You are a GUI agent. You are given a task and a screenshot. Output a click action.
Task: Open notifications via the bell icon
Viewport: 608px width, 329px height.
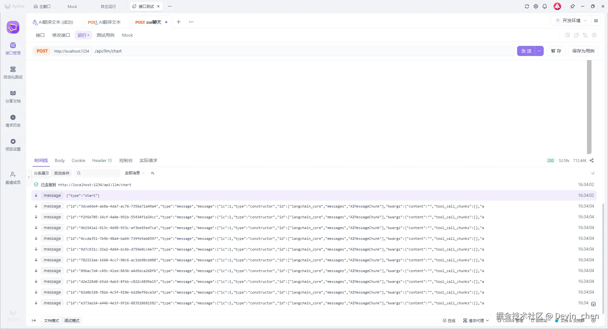(545, 6)
